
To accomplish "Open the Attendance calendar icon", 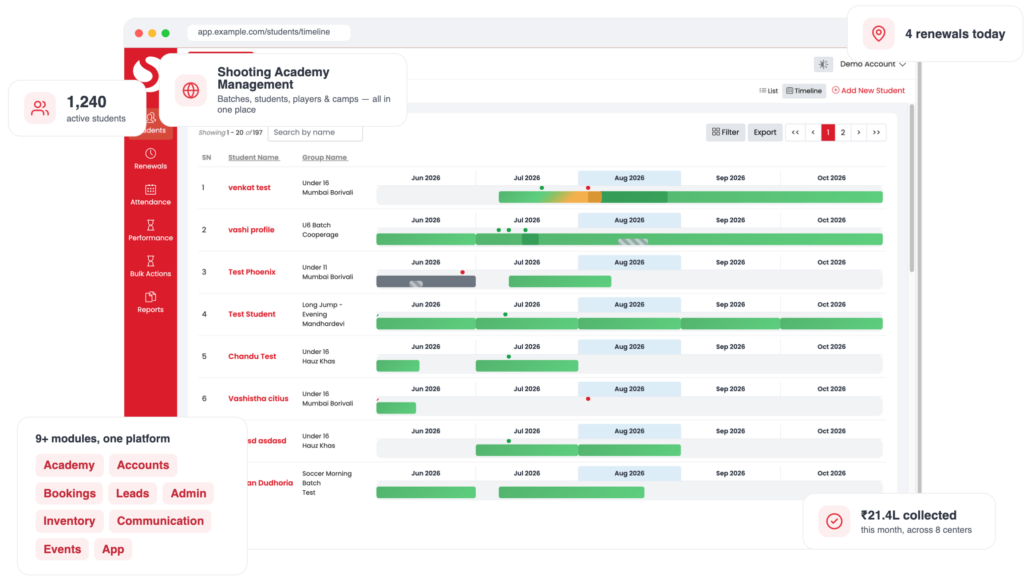I will coord(150,189).
